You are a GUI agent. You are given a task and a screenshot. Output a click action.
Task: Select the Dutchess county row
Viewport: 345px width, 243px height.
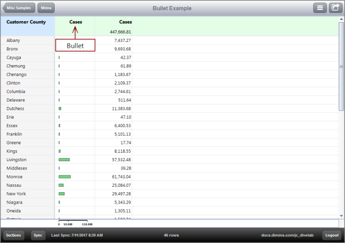tap(170, 108)
